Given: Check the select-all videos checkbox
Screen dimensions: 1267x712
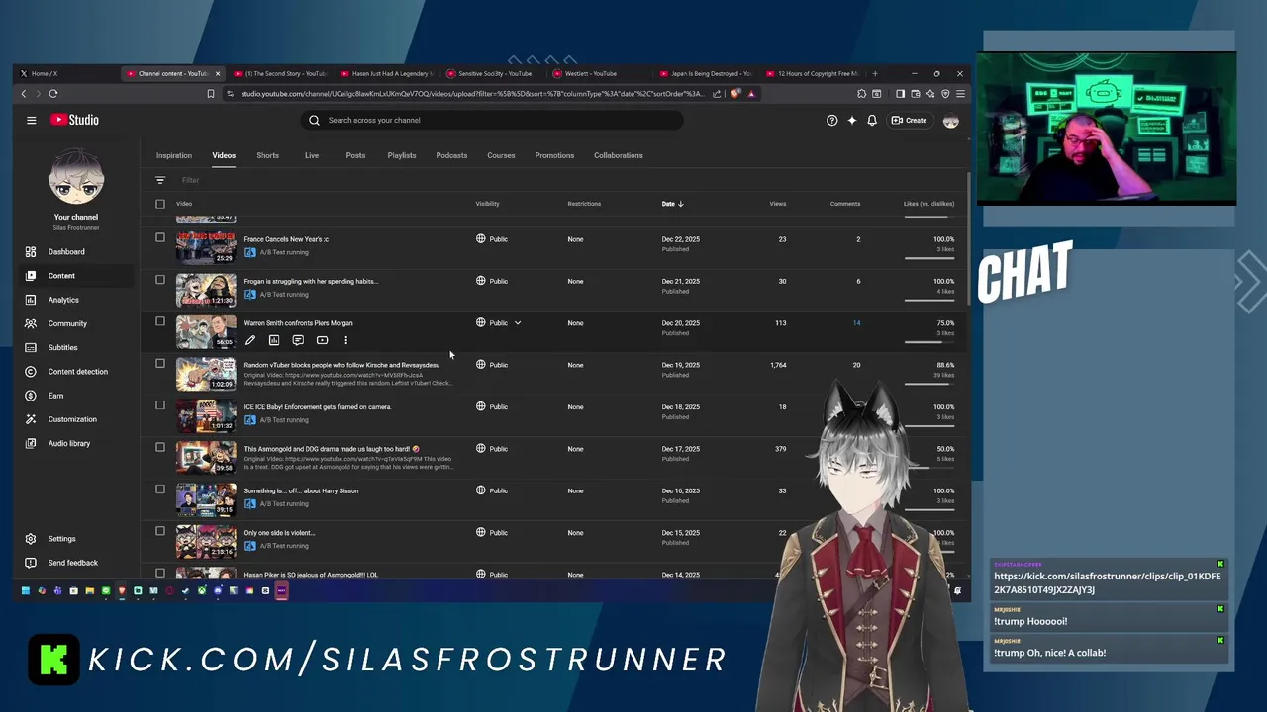Looking at the screenshot, I should 160,204.
